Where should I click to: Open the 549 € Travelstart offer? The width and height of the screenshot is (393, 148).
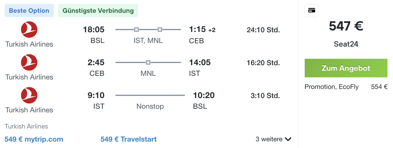pos(129,139)
